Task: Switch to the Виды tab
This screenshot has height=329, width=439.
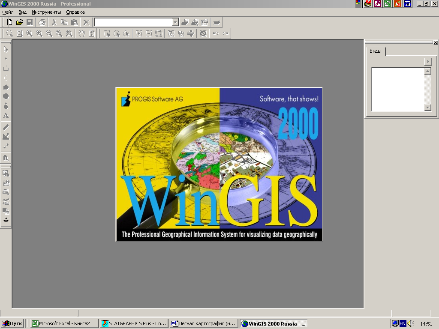Action: [376, 51]
